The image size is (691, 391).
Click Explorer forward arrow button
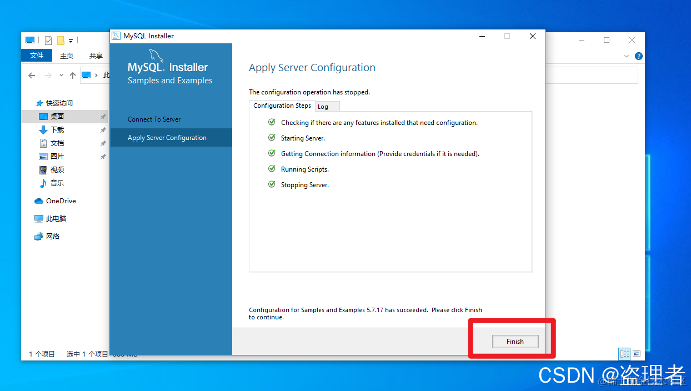[48, 76]
